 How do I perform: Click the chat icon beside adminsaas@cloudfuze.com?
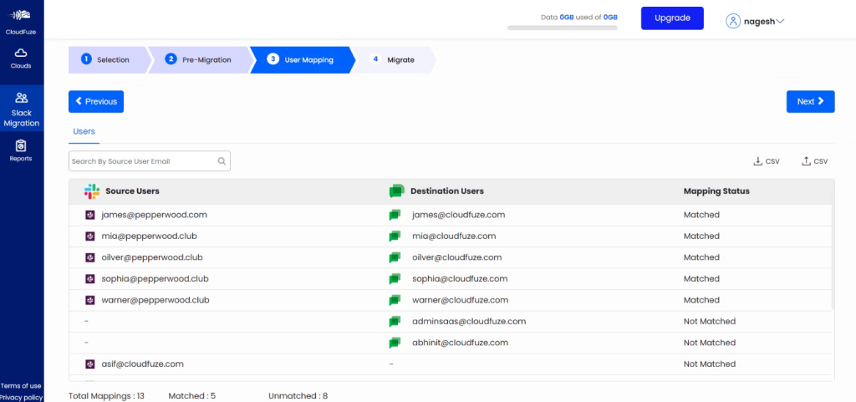pos(395,321)
